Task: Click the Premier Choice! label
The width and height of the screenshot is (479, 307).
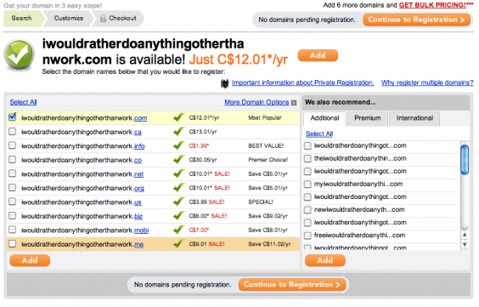Action: pos(268,160)
